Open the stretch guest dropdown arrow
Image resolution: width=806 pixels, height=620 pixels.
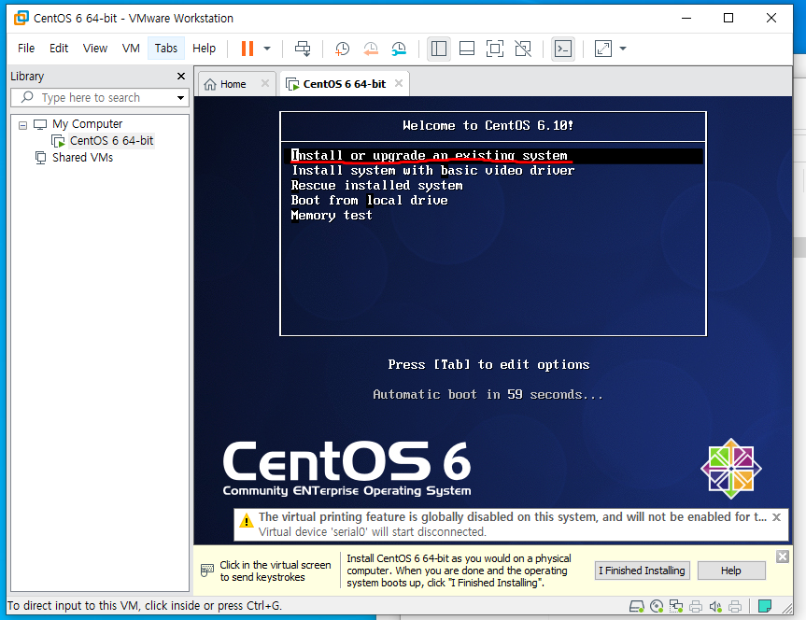[x=623, y=49]
